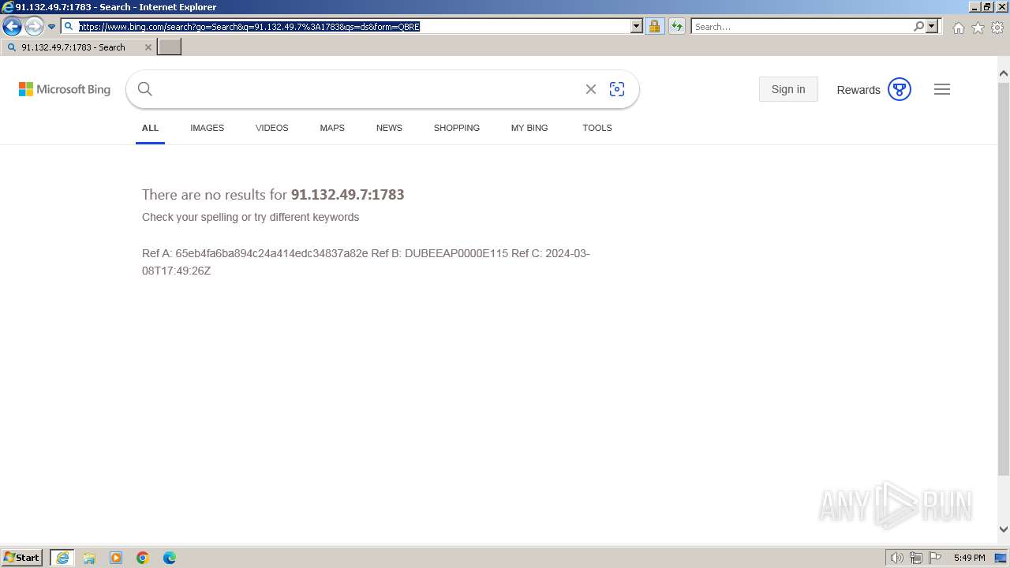1010x568 pixels.
Task: Open the Rewards link
Action: click(858, 90)
